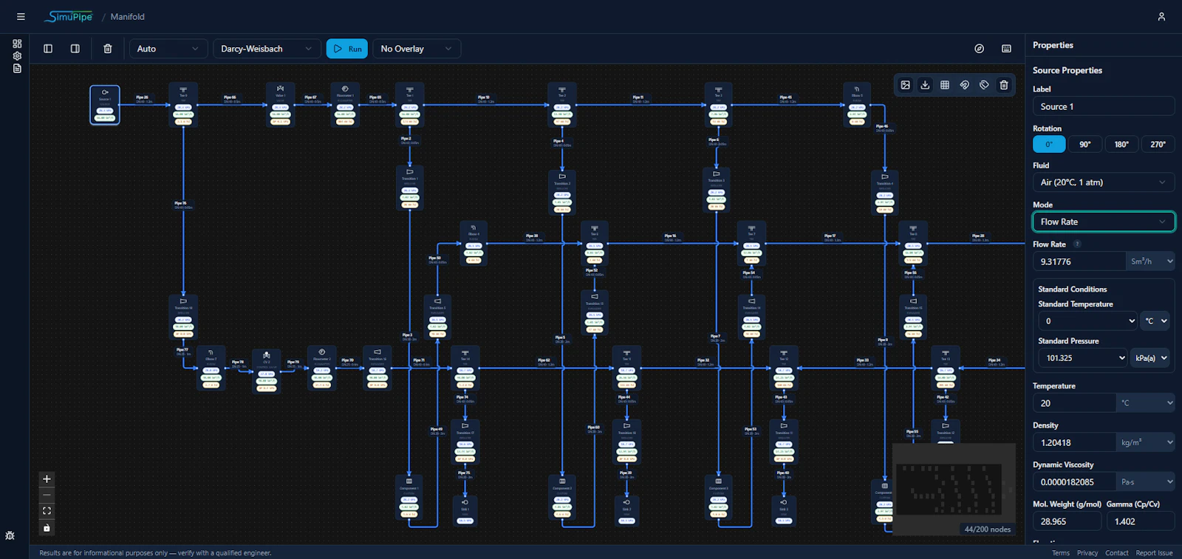1182x559 pixels.
Task: Set rotation to 0°
Action: click(x=1049, y=144)
